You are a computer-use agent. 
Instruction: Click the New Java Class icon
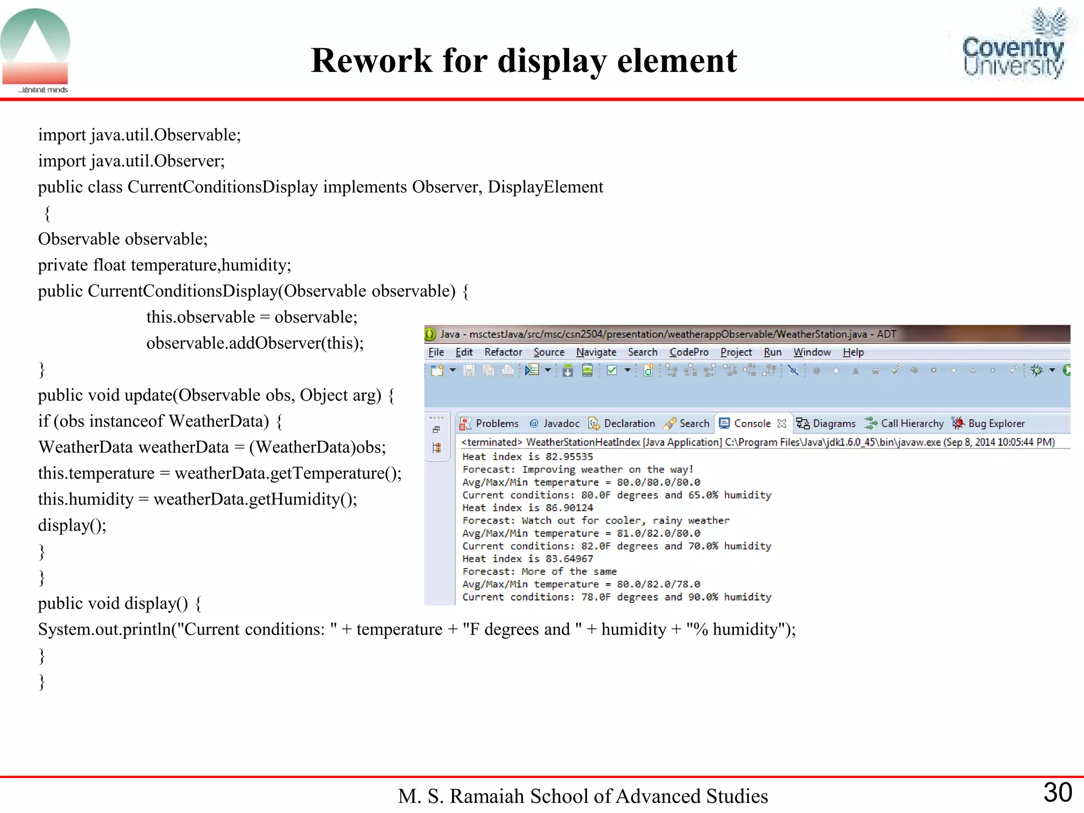click(x=648, y=371)
